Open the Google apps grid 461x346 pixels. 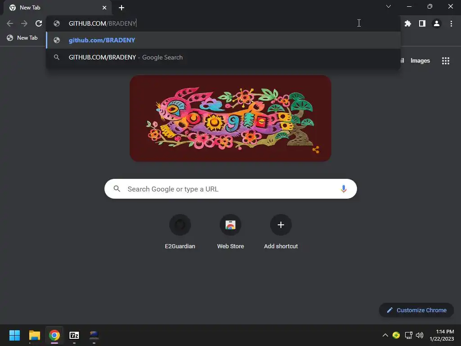click(x=446, y=61)
